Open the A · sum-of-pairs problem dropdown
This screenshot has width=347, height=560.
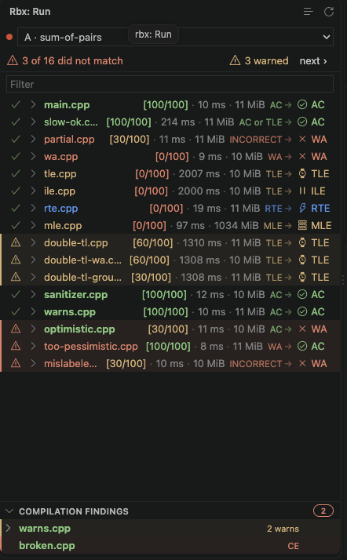click(175, 37)
